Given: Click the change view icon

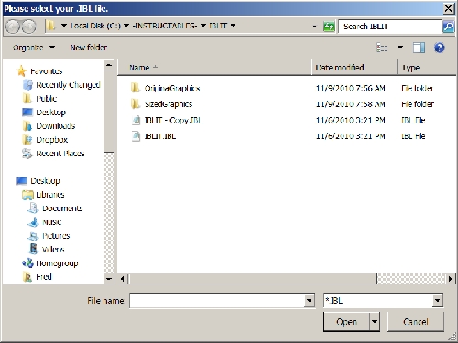Looking at the screenshot, I should pyautogui.click(x=382, y=48).
